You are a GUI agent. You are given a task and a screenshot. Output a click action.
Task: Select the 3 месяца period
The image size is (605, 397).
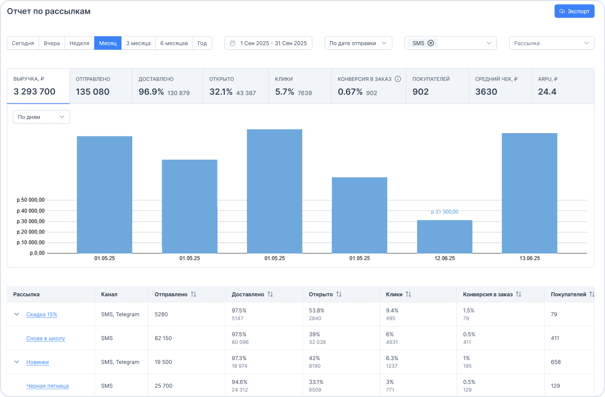coord(138,43)
